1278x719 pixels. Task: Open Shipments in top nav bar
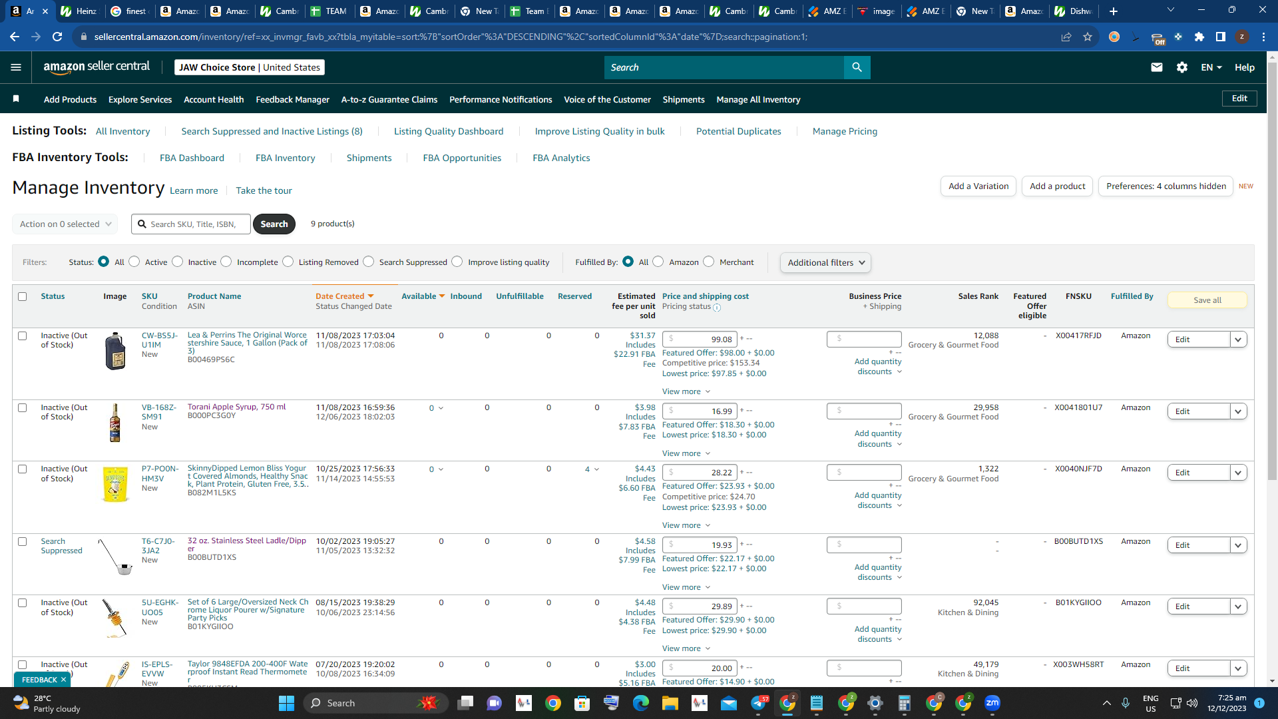click(684, 99)
